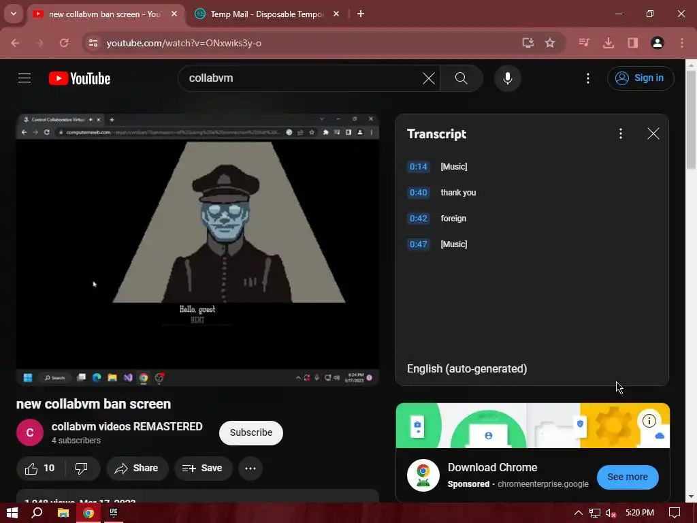
Task: Close the Temp Mail tab
Action: tap(336, 14)
